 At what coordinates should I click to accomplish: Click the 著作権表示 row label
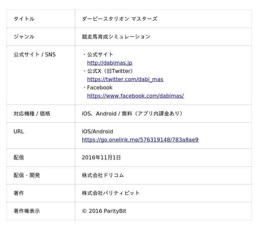coord(26,211)
